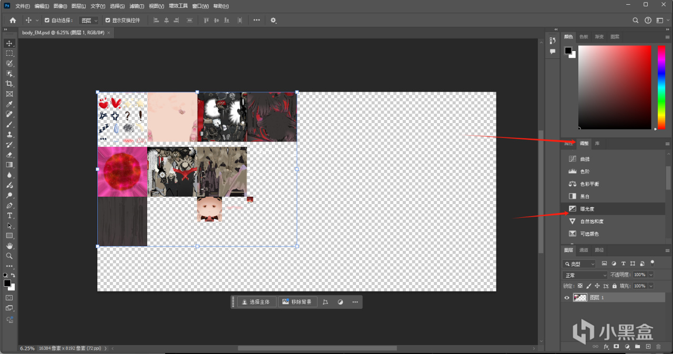Click the create new layer icon
The image size is (673, 354).
tap(648, 347)
